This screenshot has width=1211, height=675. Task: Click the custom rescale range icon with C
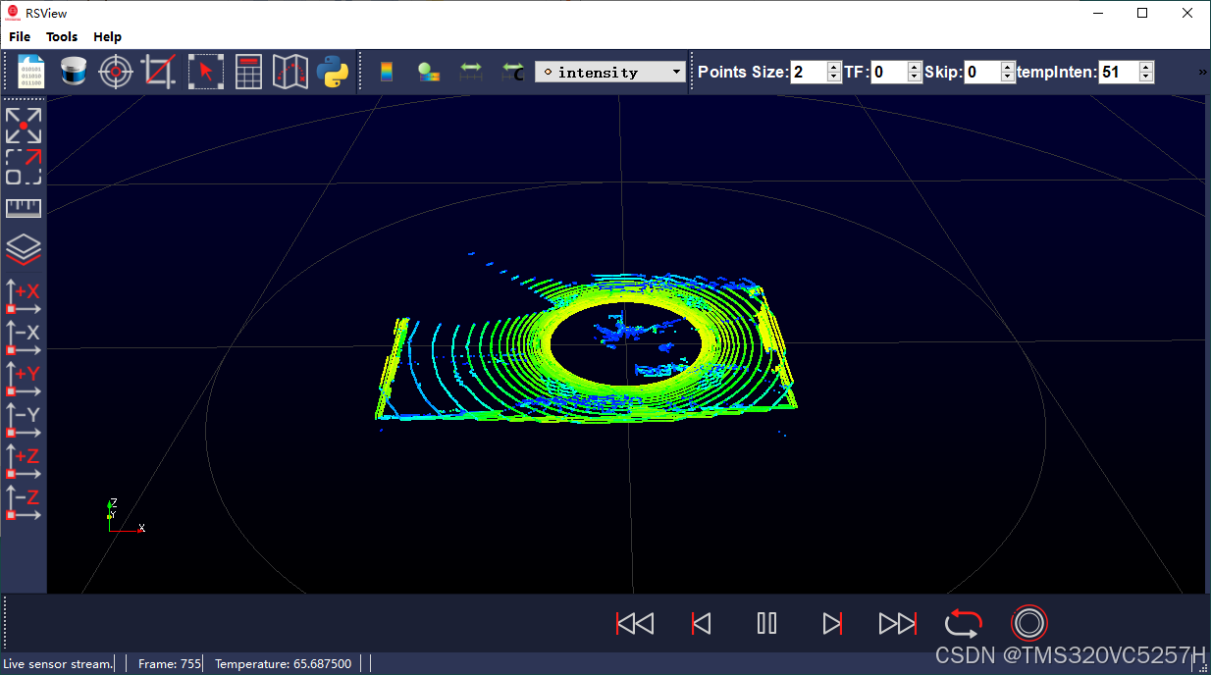click(512, 72)
